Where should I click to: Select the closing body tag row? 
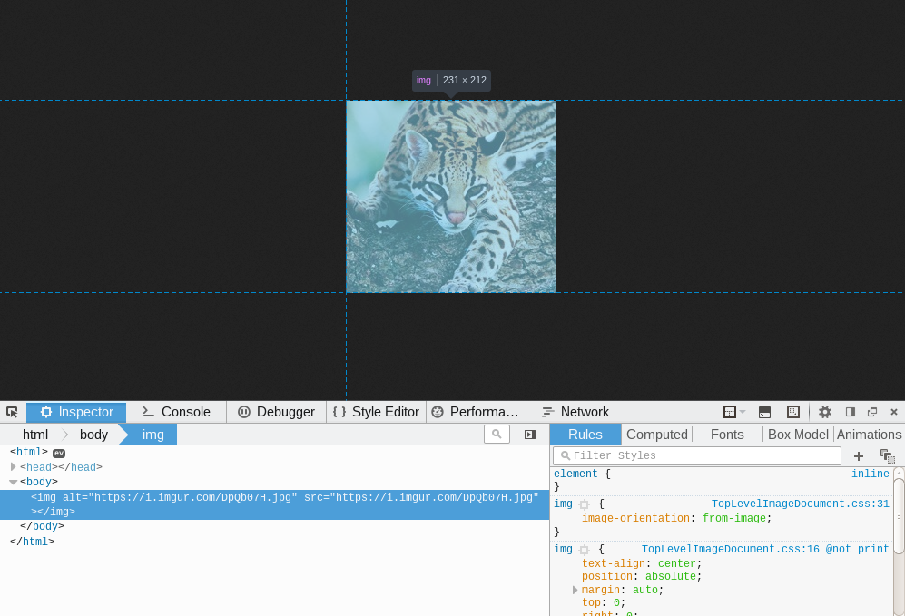pyautogui.click(x=274, y=526)
